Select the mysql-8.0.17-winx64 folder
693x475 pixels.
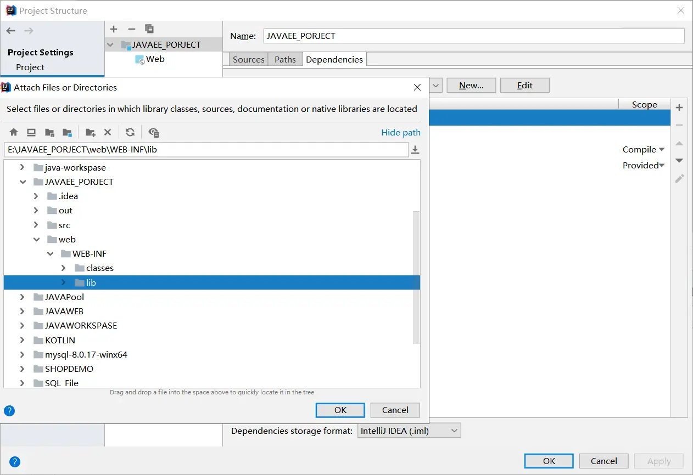(86, 354)
